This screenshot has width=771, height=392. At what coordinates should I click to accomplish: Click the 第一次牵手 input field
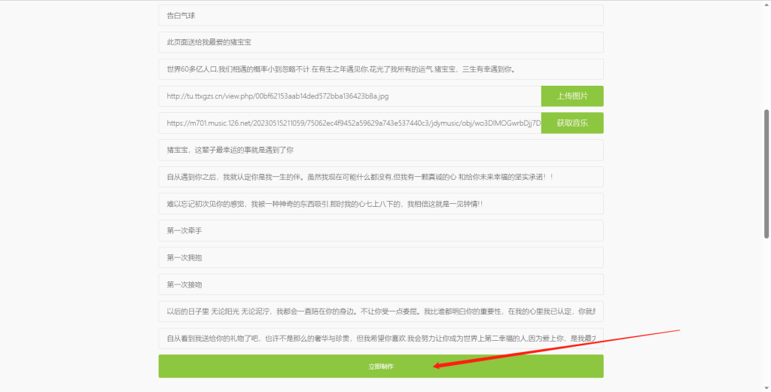[380, 231]
